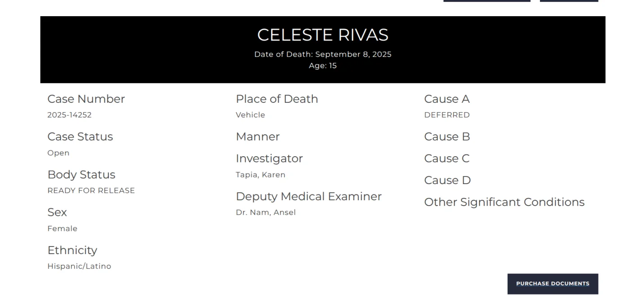Select the Hispanic/Latino value

pyautogui.click(x=79, y=266)
